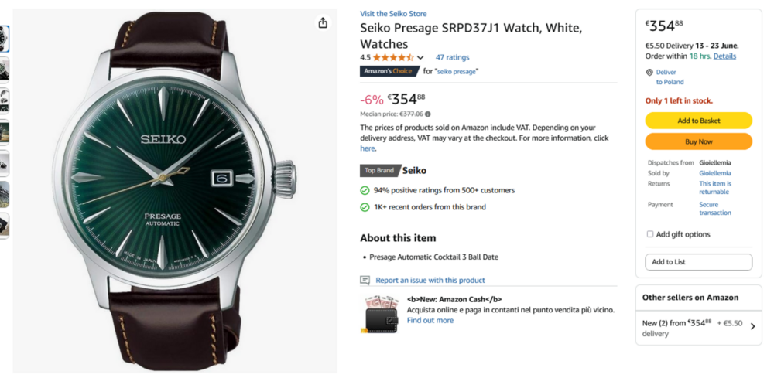Add the watch to basket

pyautogui.click(x=698, y=121)
